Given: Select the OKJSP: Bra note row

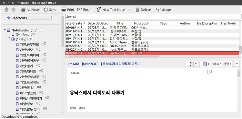Looking at the screenshot, I should point(152,46).
